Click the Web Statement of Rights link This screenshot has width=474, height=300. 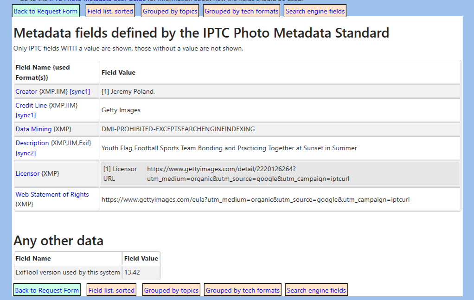click(x=51, y=194)
